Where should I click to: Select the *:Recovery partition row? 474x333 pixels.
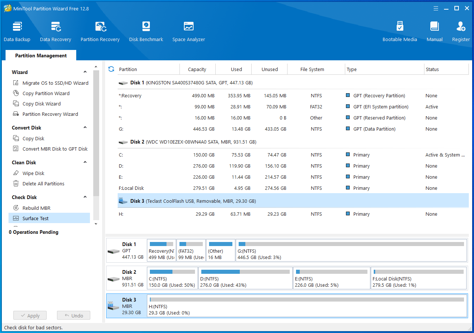click(293, 95)
